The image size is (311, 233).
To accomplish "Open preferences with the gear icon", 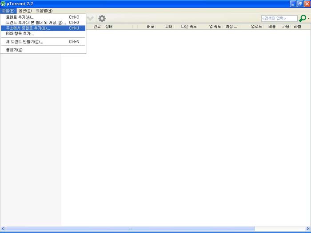I will click(102, 19).
